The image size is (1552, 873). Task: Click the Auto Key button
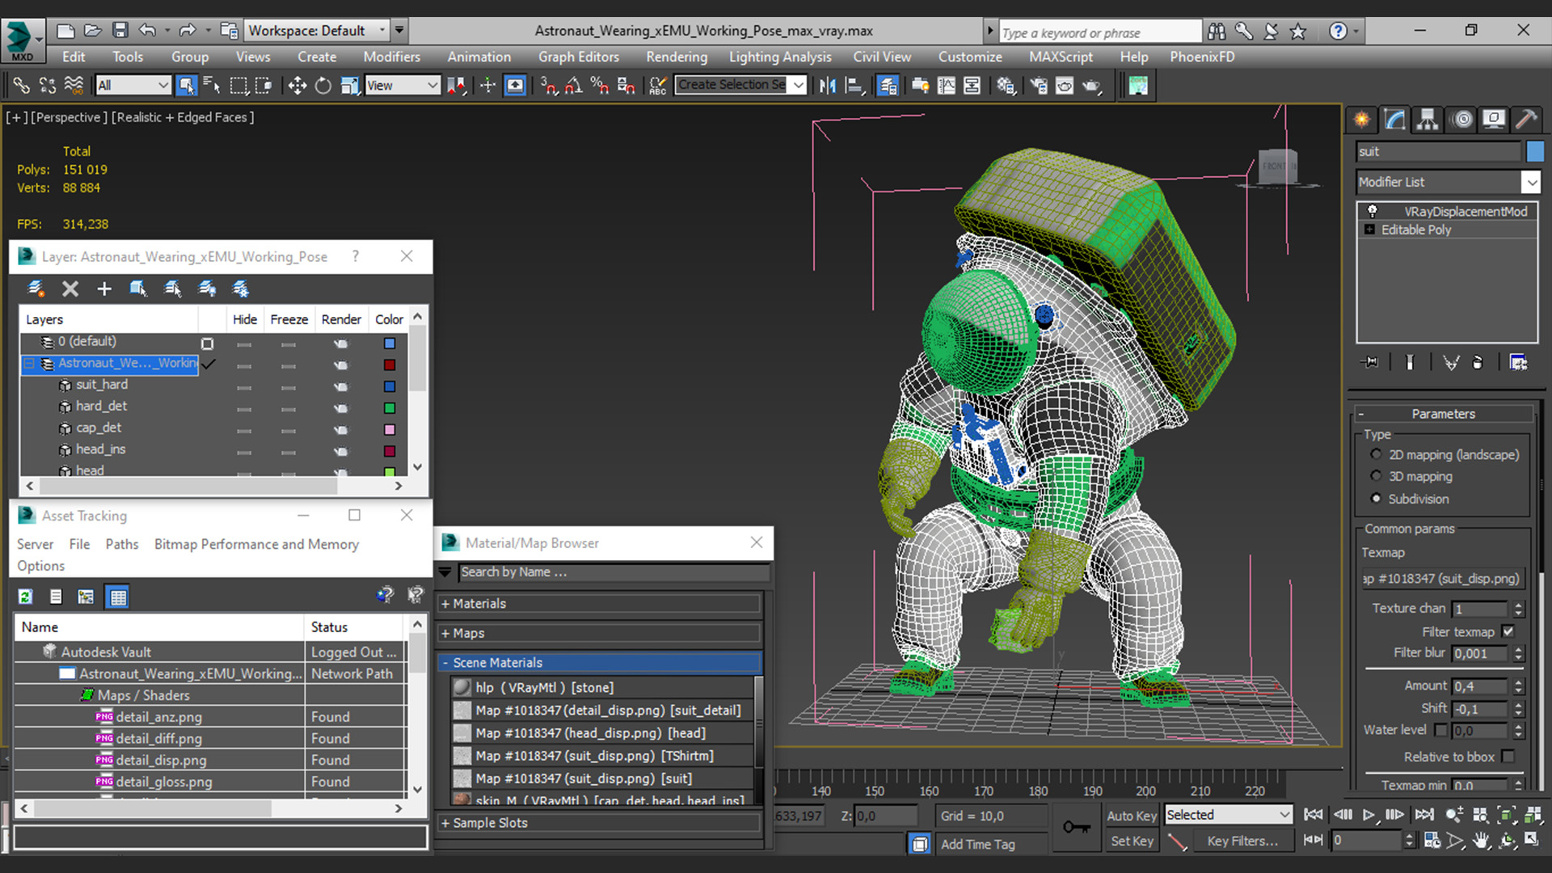(x=1132, y=816)
